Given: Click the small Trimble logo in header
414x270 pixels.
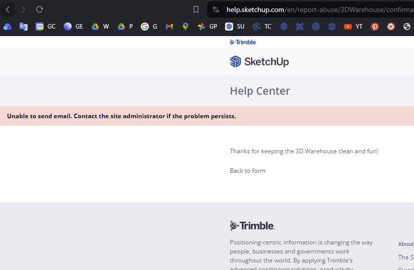Looking at the screenshot, I should coord(243,42).
